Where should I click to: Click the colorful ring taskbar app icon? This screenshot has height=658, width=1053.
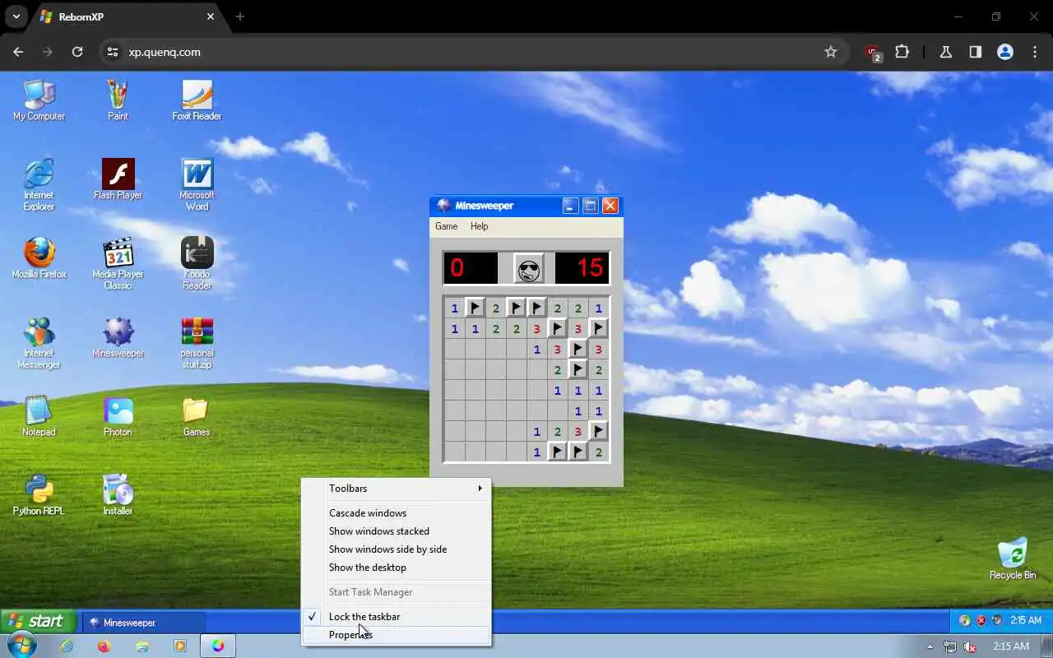[218, 646]
